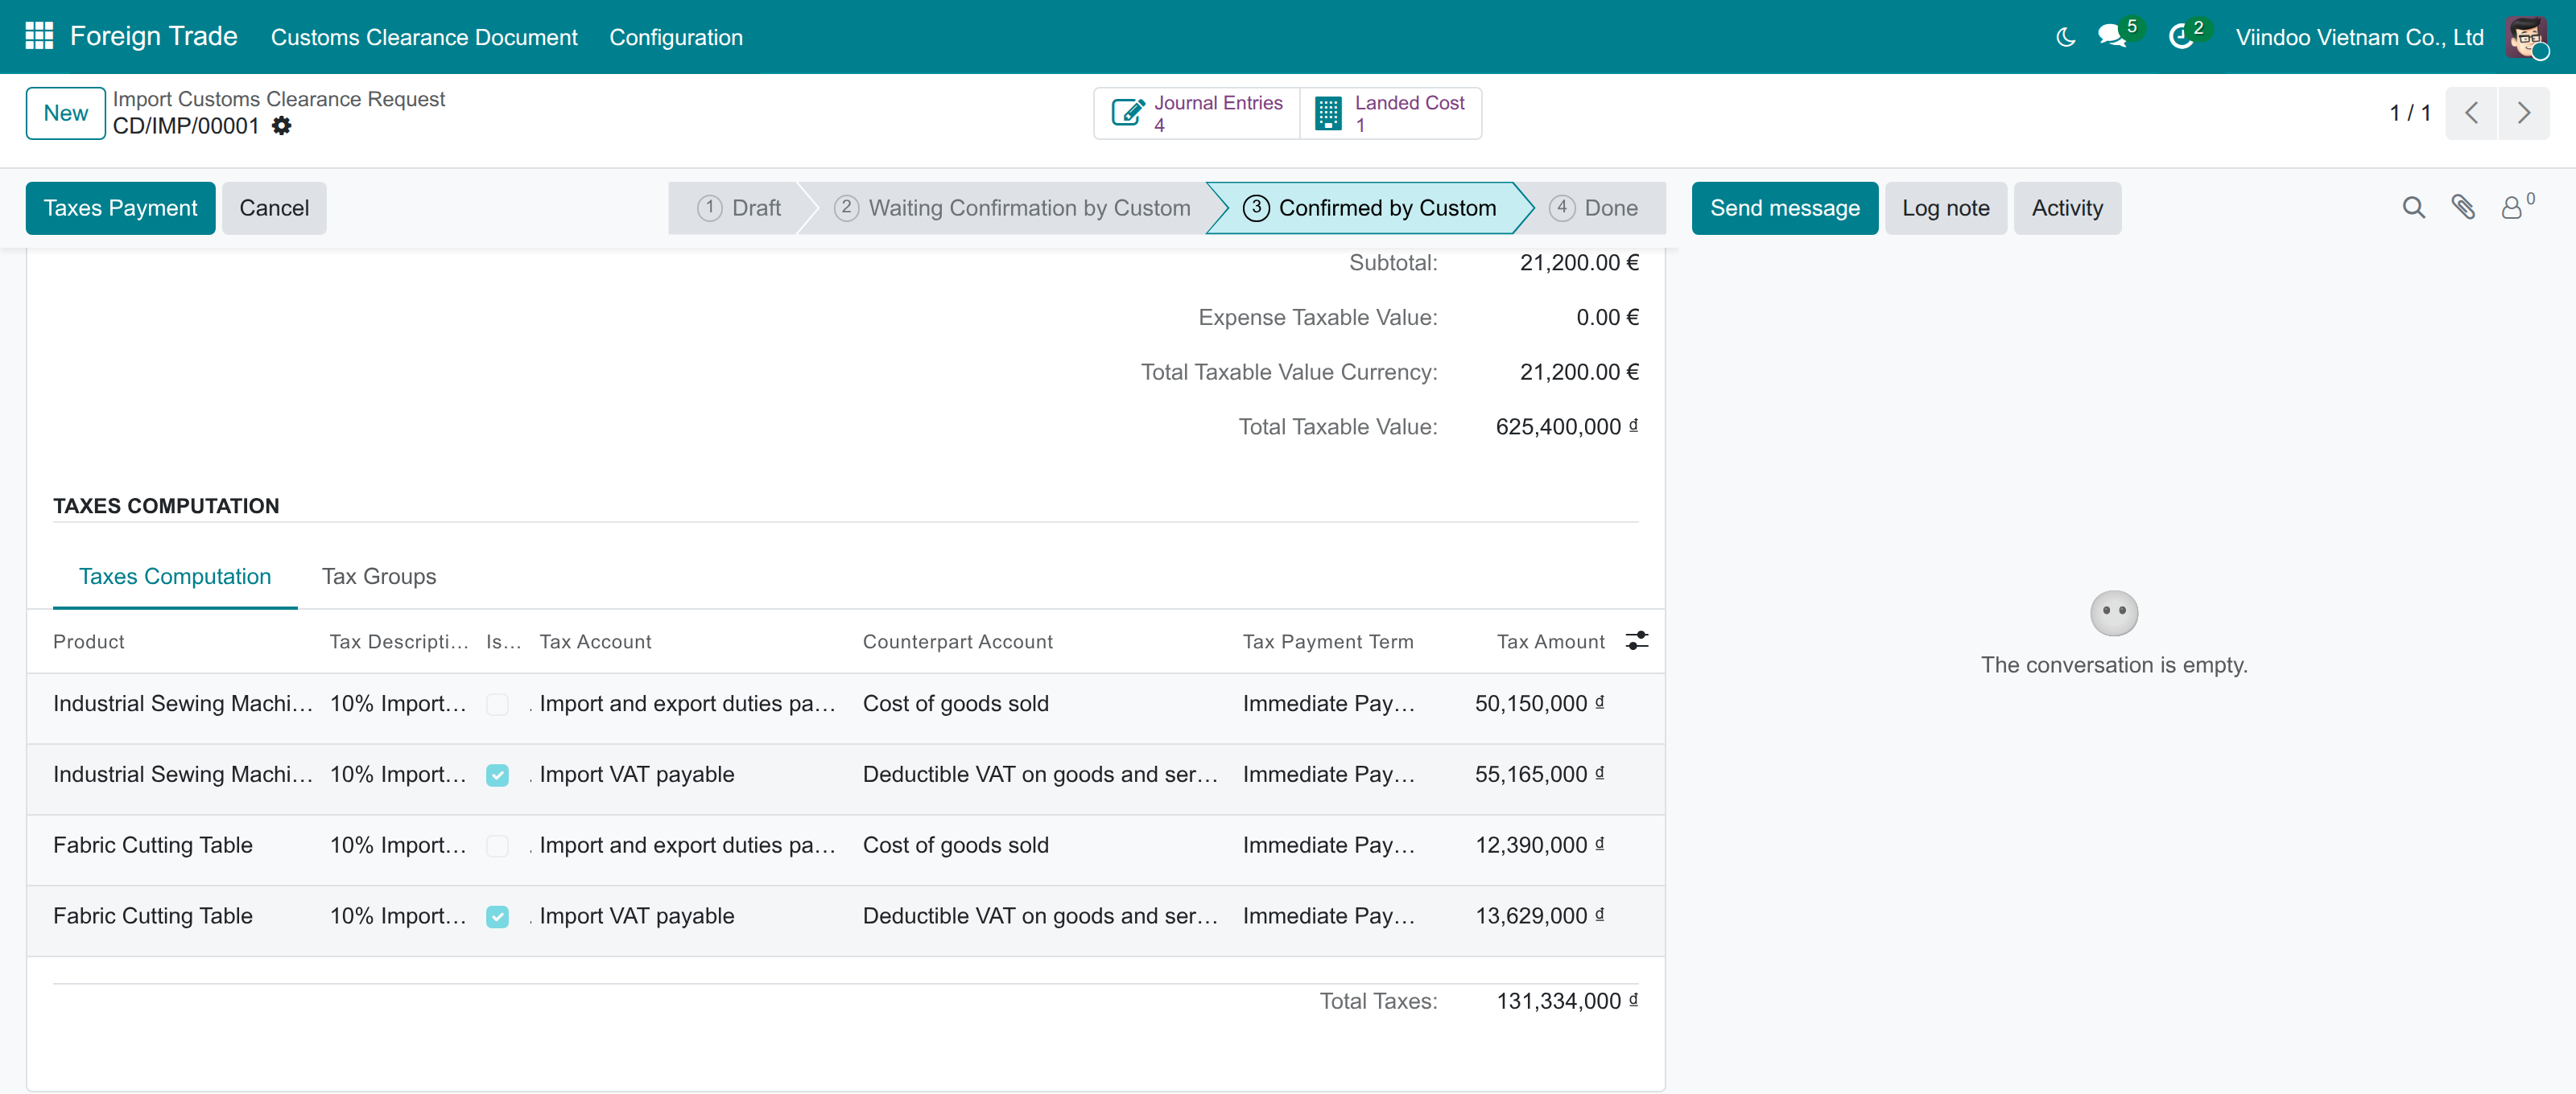Screen dimensions: 2576x1094
Task: Go to previous record arrow
Action: coord(2471,113)
